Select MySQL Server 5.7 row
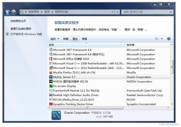This screenshot has width=181, height=127. tap(109, 77)
